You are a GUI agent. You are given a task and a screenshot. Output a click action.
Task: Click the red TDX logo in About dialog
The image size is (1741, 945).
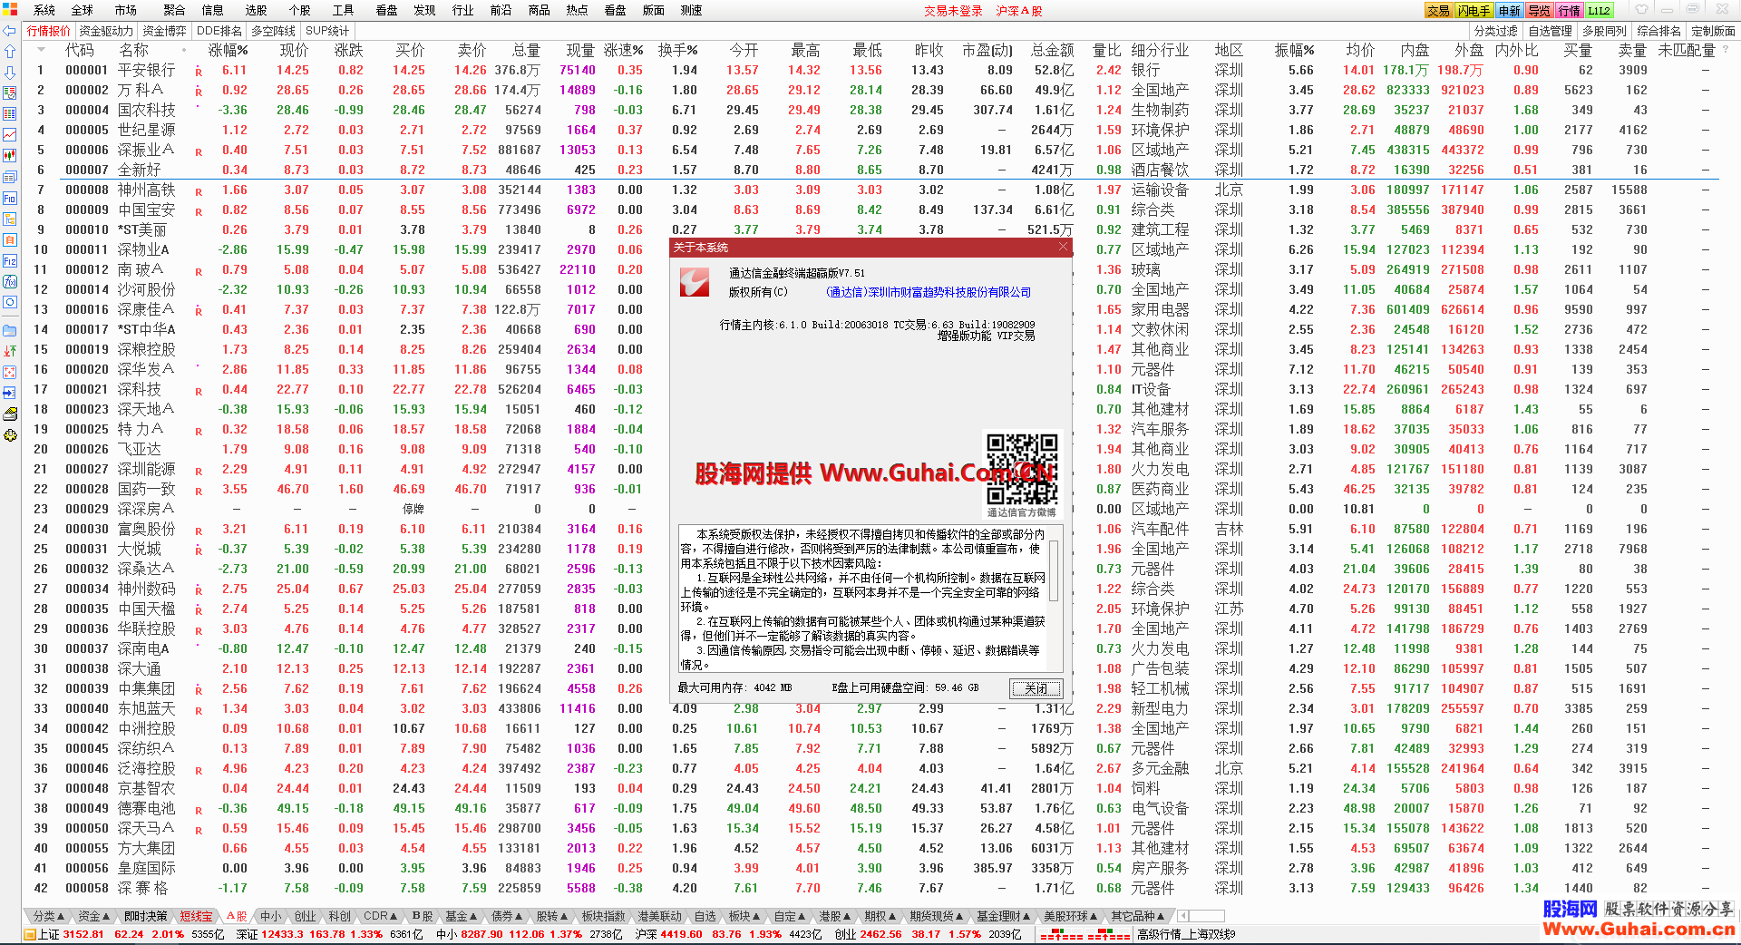point(695,281)
